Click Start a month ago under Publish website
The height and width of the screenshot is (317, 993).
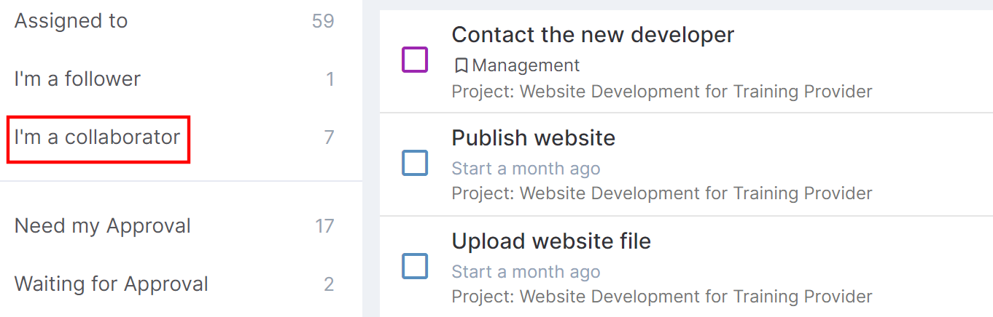526,169
